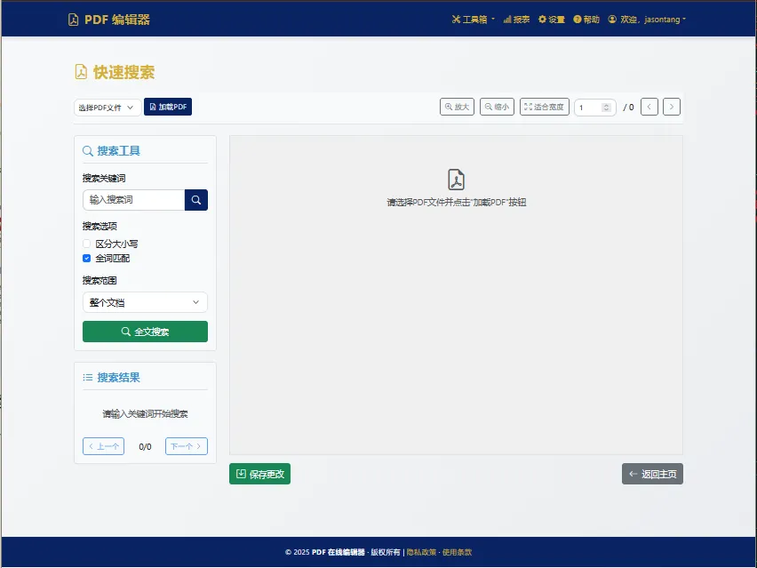Open the 隐私政策 footer link
The height and width of the screenshot is (568, 757).
(x=421, y=552)
